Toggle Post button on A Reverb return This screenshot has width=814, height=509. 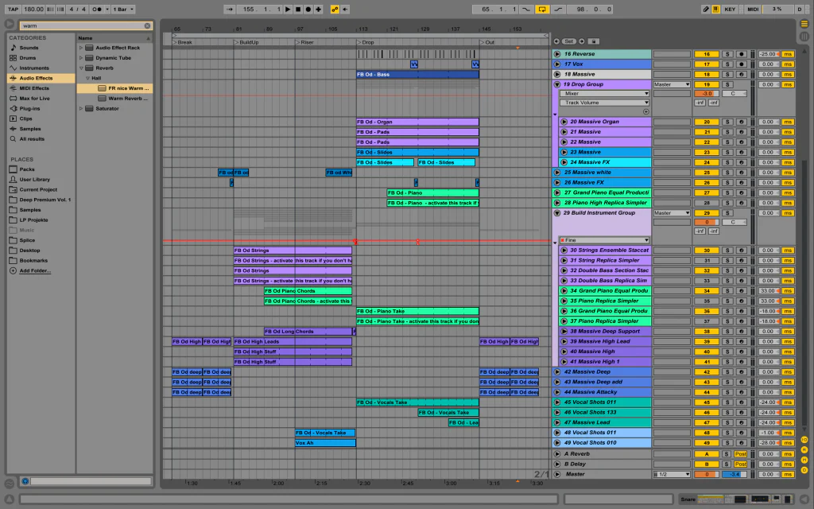(x=741, y=454)
